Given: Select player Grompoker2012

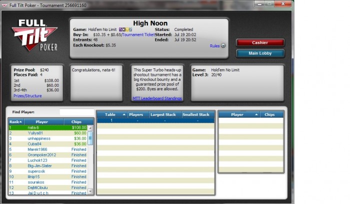Looking at the screenshot, I should (x=48, y=155).
